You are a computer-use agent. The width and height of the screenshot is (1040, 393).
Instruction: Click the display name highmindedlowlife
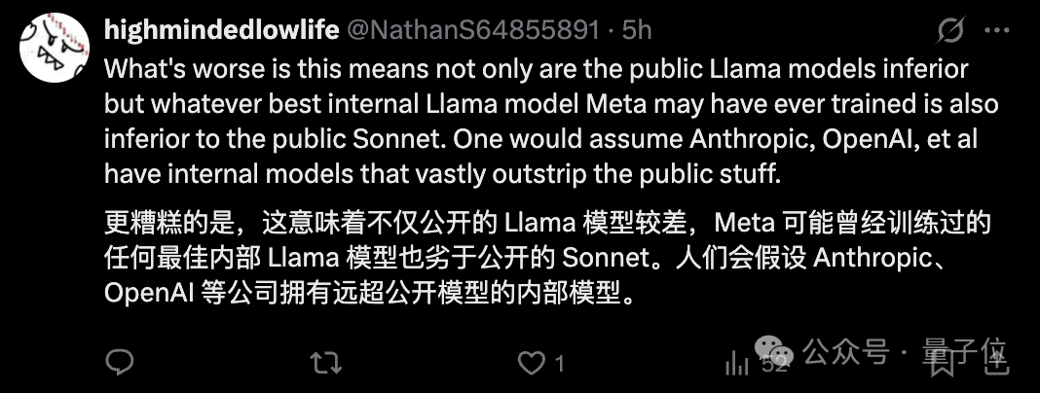pos(221,30)
